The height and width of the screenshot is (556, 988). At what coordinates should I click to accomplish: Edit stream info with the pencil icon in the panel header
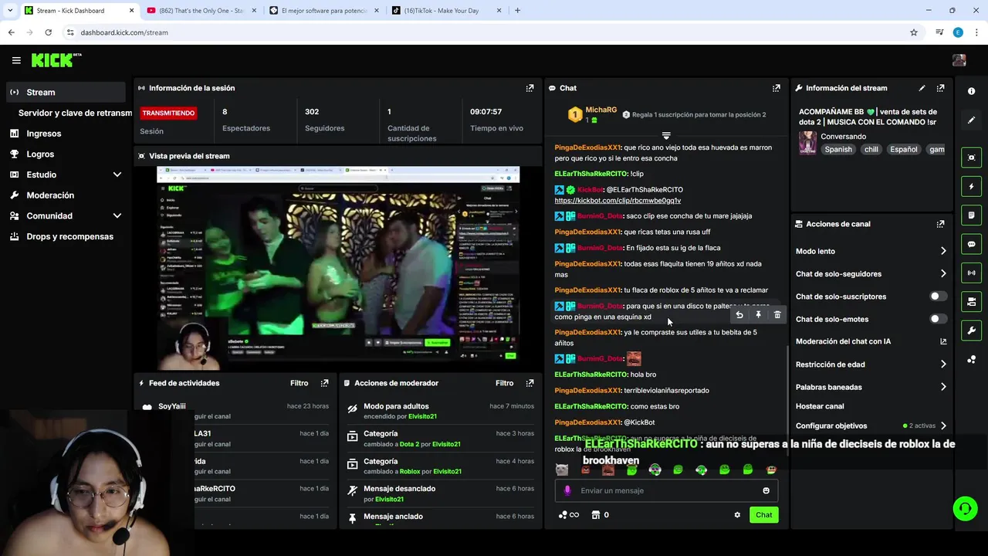[922, 88]
